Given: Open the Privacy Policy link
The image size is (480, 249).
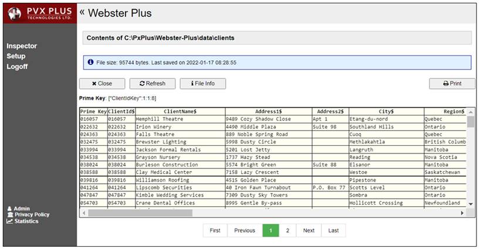Looking at the screenshot, I should tap(28, 215).
